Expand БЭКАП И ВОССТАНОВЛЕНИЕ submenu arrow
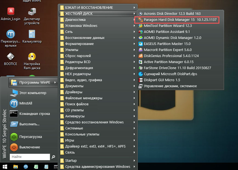 click(134, 8)
